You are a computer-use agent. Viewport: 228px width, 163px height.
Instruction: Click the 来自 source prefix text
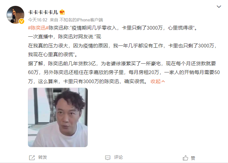click(54, 20)
